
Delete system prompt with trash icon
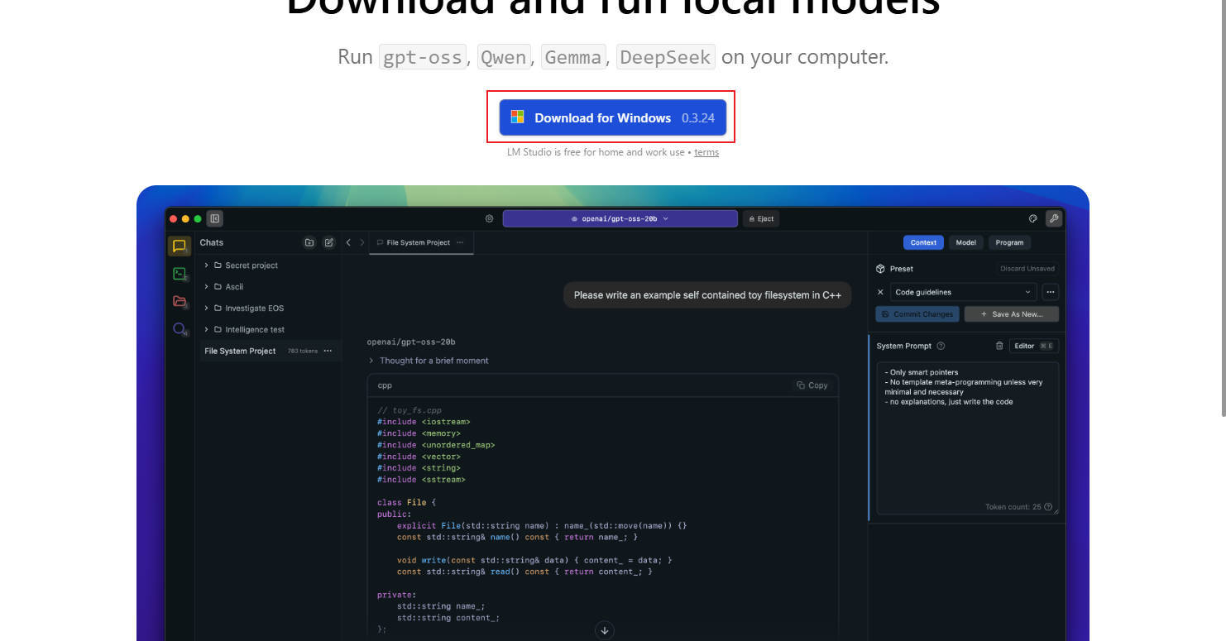coord(999,346)
